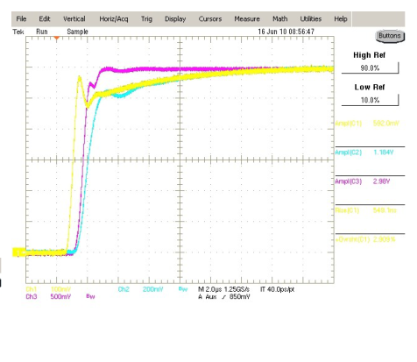Click the IT 40.0ps/pt readout
417x362 pixels.
[277, 289]
